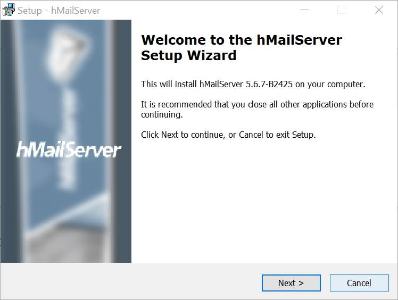Click the greyed-out maximize button
The image size is (398, 300).
coord(341,10)
